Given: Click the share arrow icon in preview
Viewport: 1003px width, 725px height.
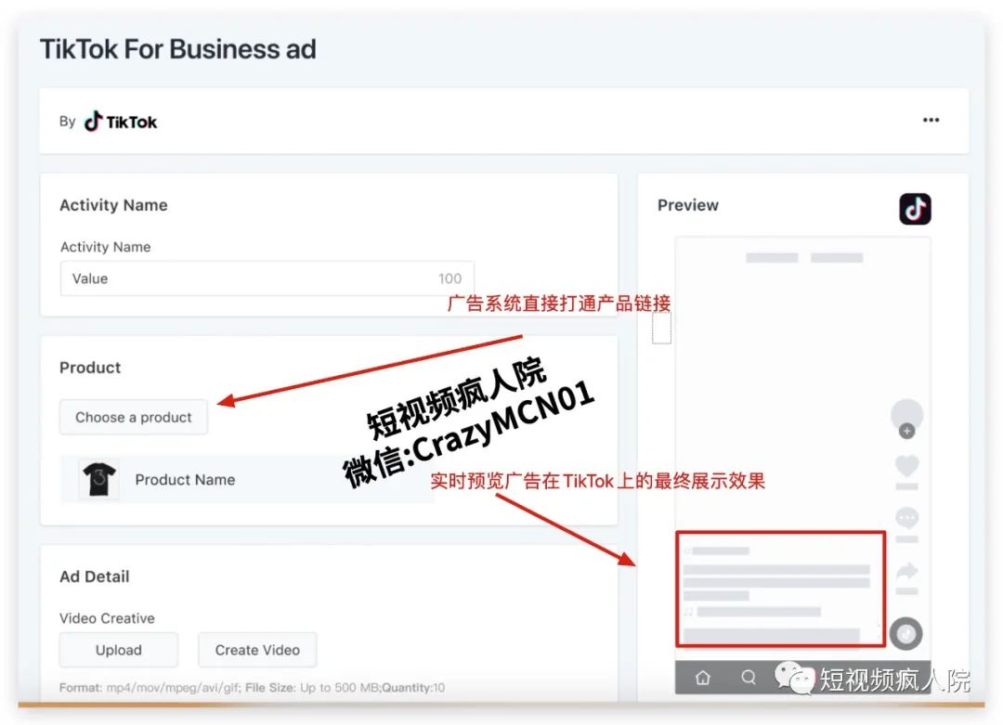Looking at the screenshot, I should tap(907, 570).
